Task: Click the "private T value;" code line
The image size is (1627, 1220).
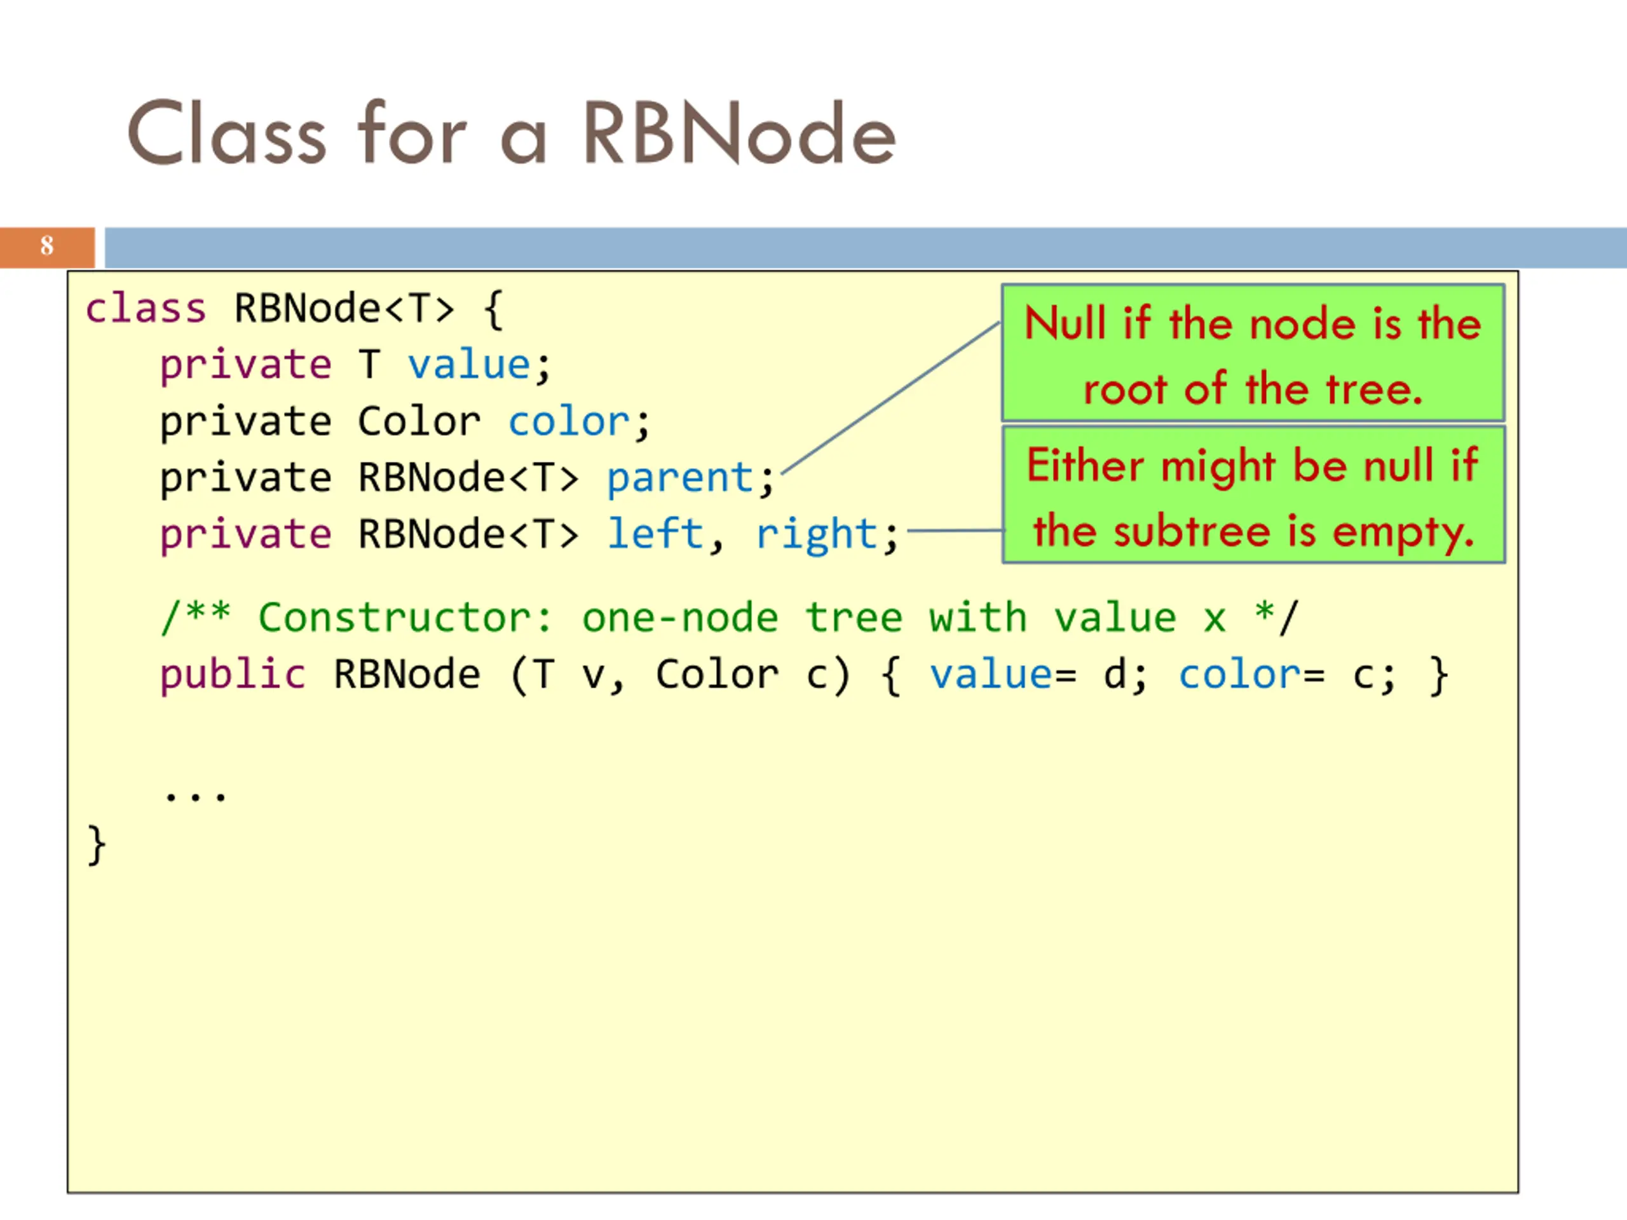Action: coord(355,365)
